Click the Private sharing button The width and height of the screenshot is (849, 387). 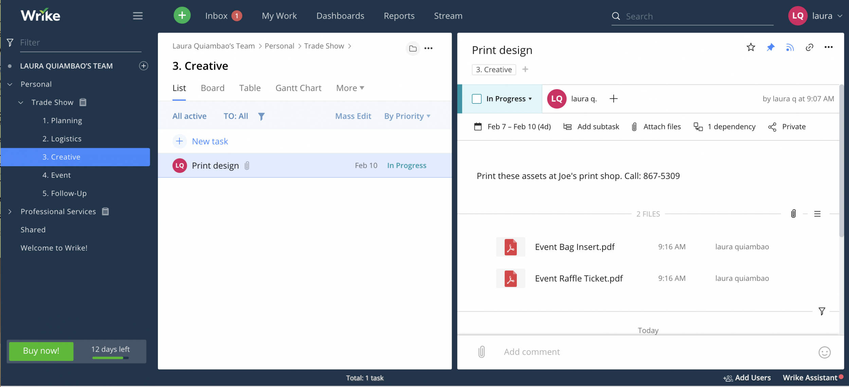[x=787, y=127]
